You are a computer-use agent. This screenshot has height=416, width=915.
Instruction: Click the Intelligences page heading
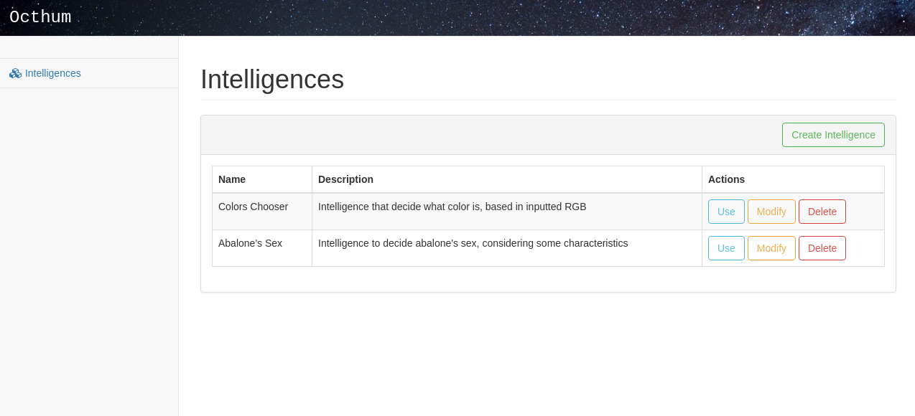(x=272, y=80)
